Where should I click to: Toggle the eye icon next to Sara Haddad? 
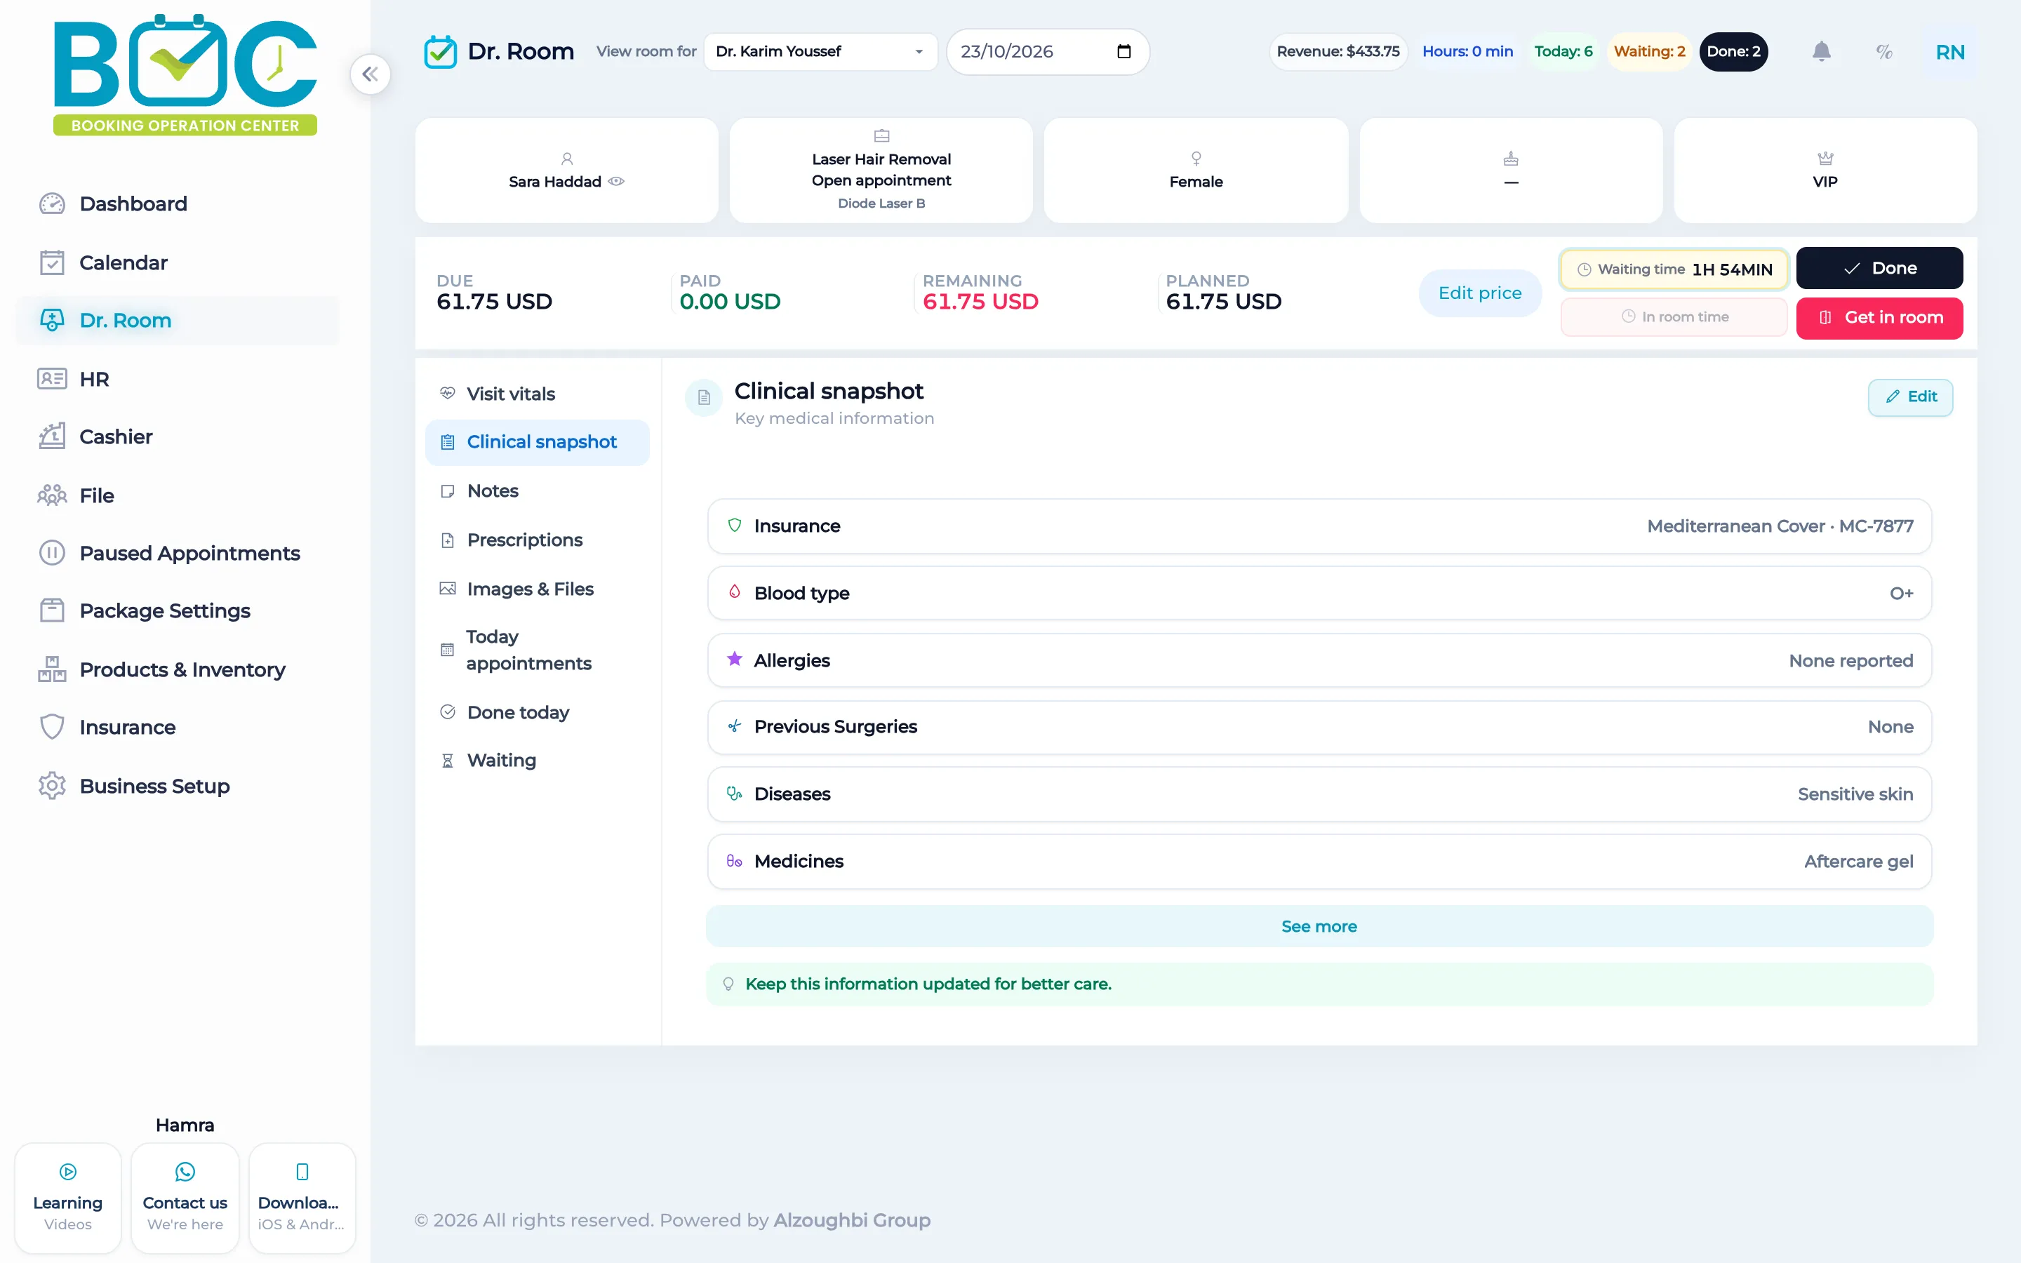pos(616,181)
